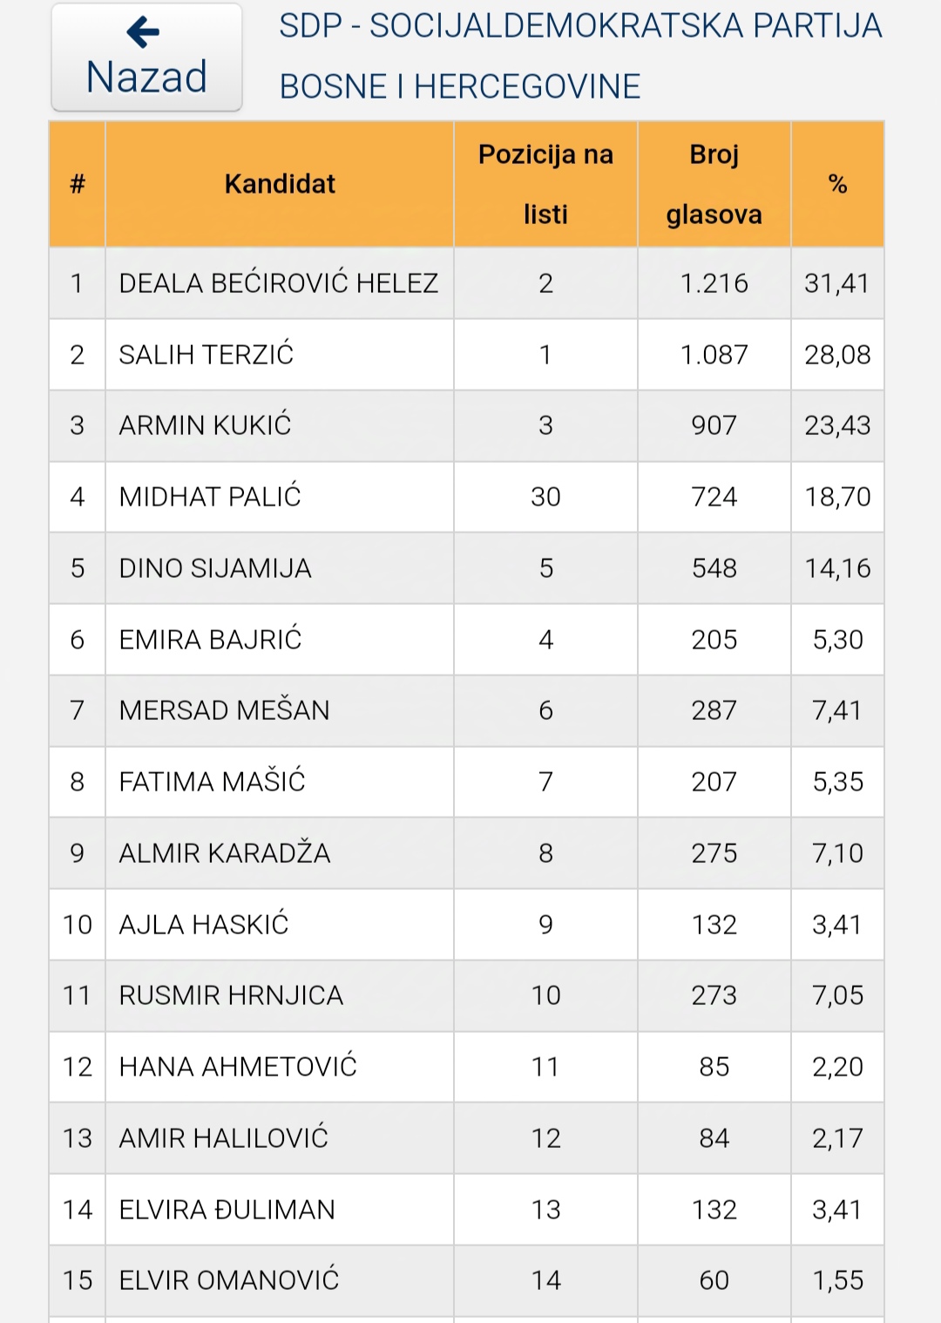Click the Broj glasova column header

(x=714, y=184)
